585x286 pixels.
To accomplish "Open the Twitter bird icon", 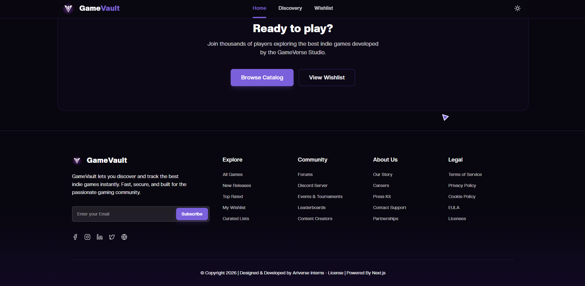I will [x=112, y=237].
